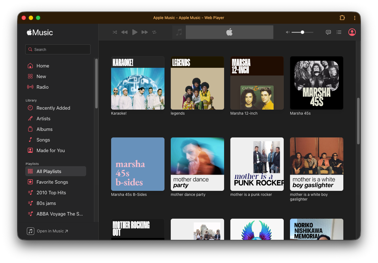Start playback with the play button
The width and height of the screenshot is (378, 263).
point(135,32)
